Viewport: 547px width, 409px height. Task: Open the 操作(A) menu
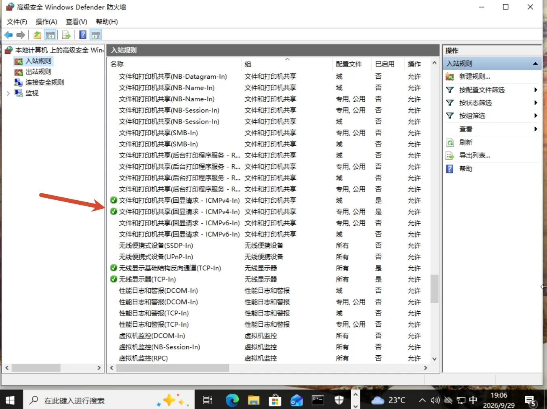click(46, 22)
